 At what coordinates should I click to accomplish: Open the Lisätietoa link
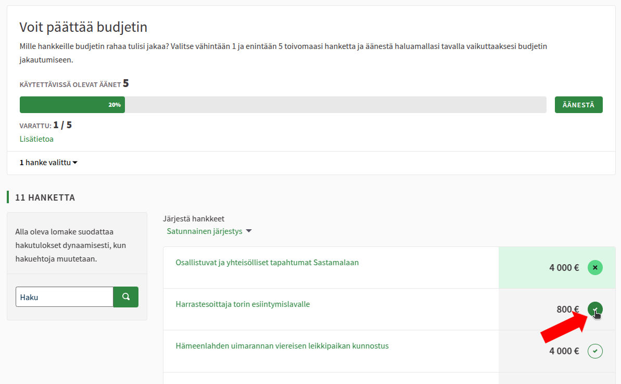(36, 139)
